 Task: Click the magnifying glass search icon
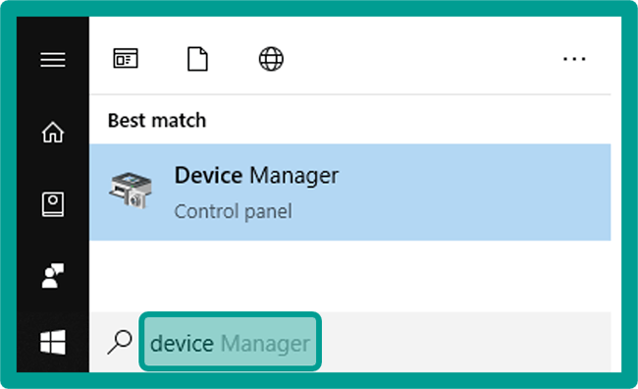(120, 342)
